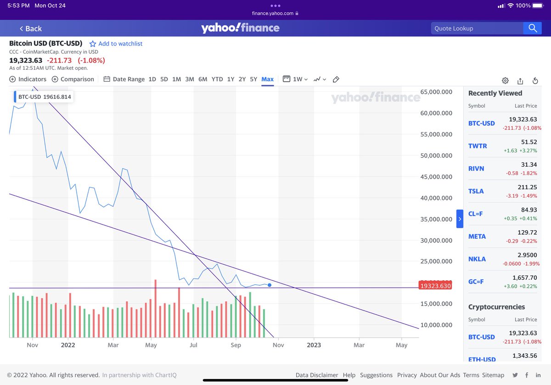The height and width of the screenshot is (385, 551).
Task: Click the current price dot on chart
Action: pos(269,285)
